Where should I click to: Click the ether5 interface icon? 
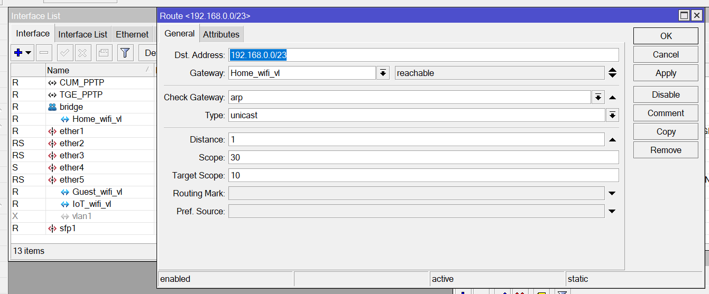(52, 179)
